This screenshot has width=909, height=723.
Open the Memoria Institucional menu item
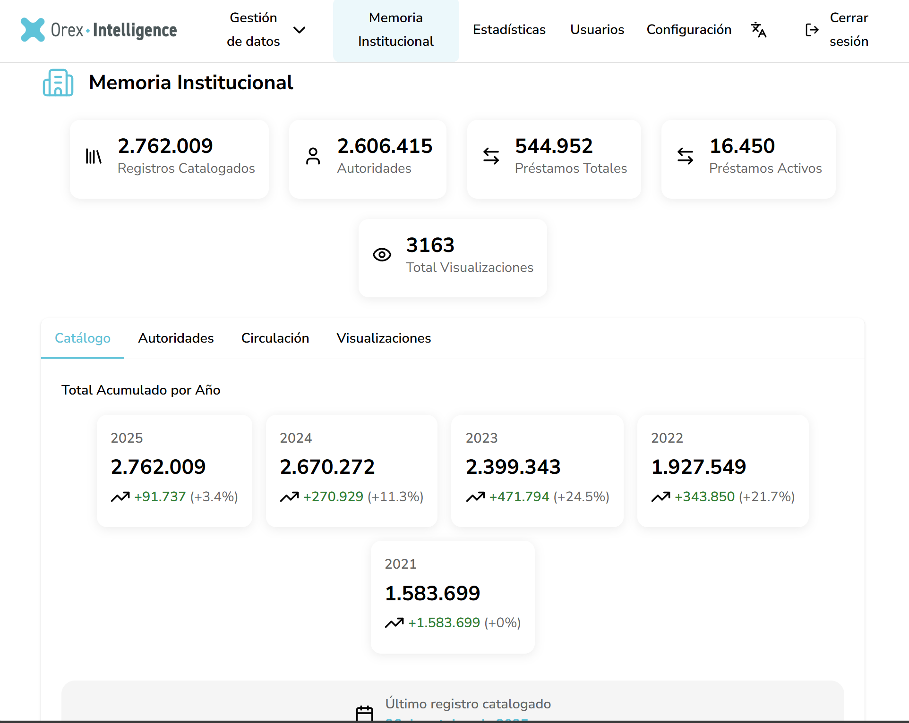(x=396, y=30)
